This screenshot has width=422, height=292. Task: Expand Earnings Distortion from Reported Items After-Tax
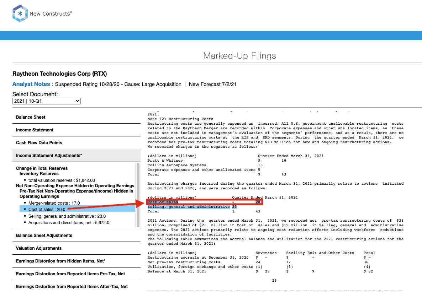point(77,286)
